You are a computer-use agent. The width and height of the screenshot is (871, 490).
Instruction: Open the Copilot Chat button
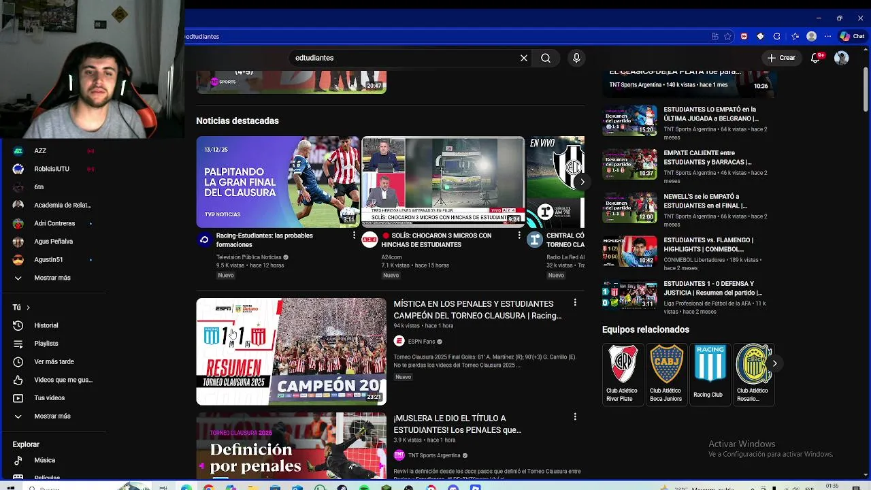click(852, 36)
